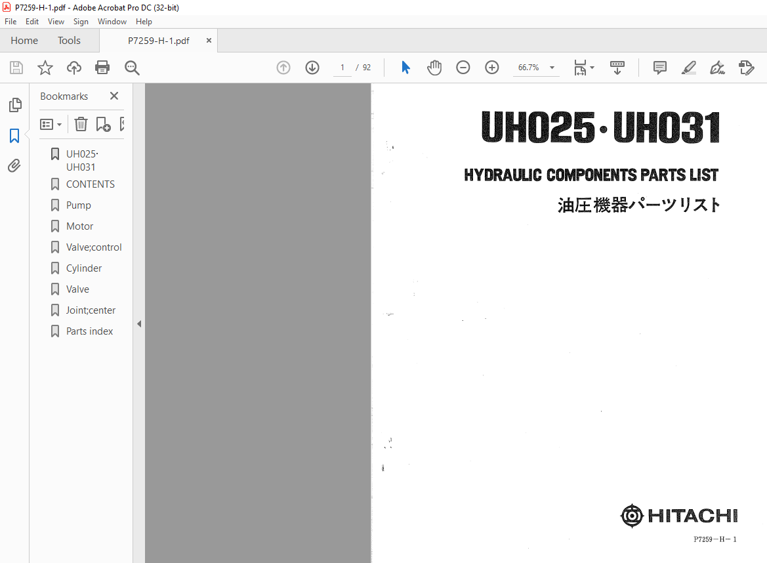Image resolution: width=767 pixels, height=563 pixels.
Task: Open the File menu
Action: click(10, 22)
